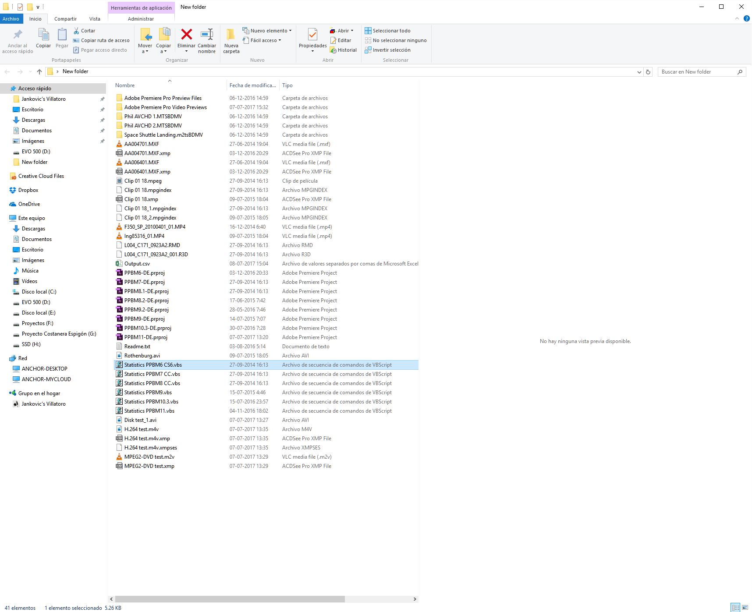752x612 pixels.
Task: Collapse the ribbon with chevron
Action: pos(737,18)
